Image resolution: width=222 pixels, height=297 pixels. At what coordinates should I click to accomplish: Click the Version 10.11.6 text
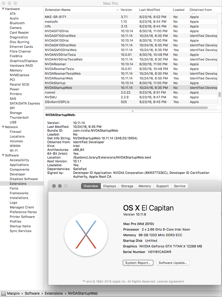(135, 214)
